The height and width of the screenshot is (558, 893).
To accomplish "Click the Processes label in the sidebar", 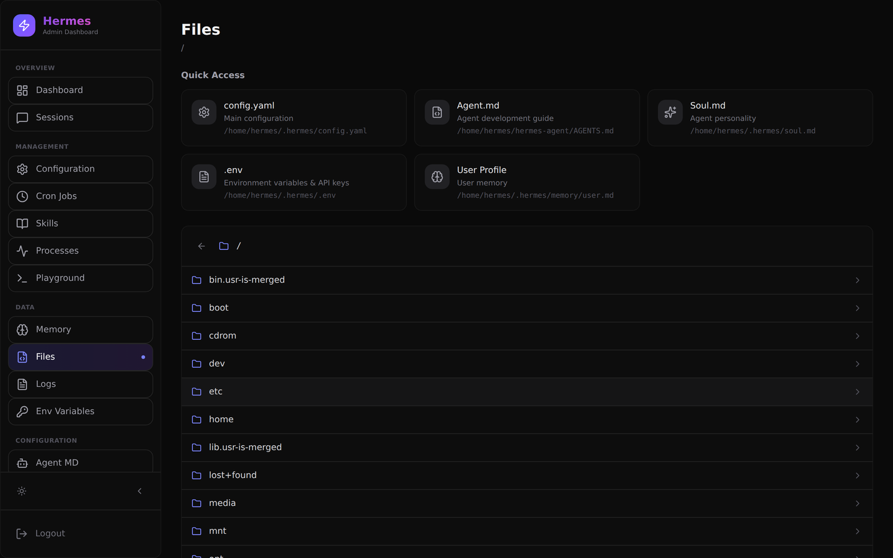I will (x=57, y=251).
